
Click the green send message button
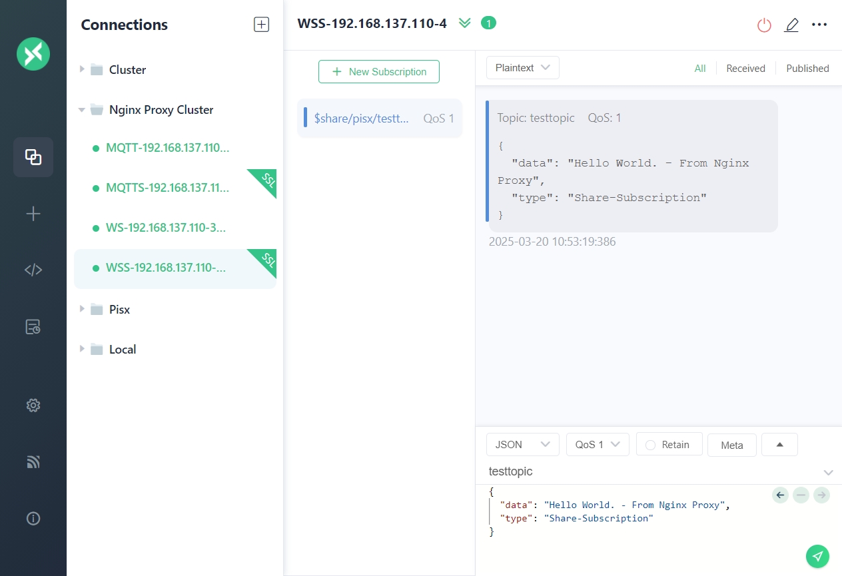tap(817, 556)
